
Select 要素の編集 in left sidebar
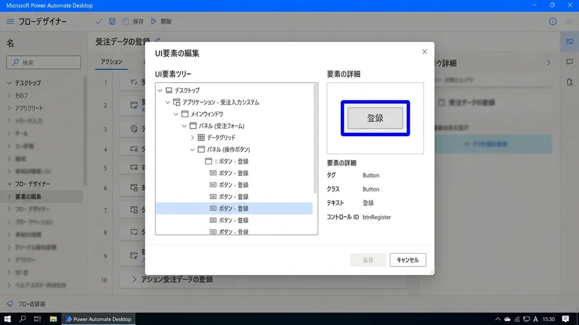pyautogui.click(x=41, y=197)
